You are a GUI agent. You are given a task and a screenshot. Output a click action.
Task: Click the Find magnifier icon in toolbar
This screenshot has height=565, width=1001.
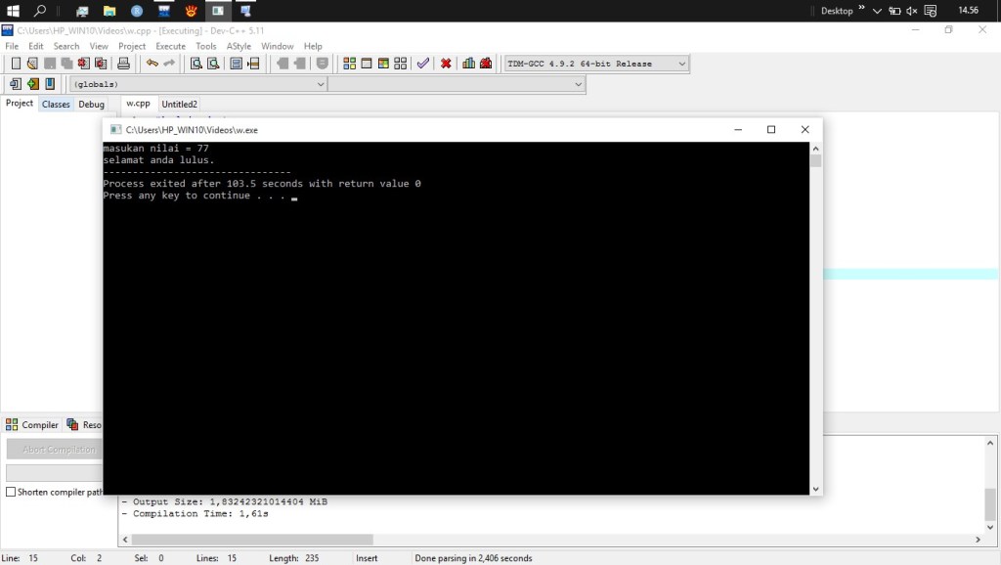tap(196, 64)
